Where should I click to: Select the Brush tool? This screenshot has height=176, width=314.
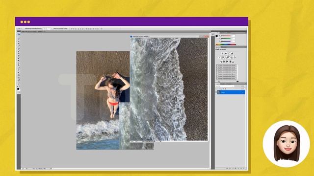pos(19,51)
